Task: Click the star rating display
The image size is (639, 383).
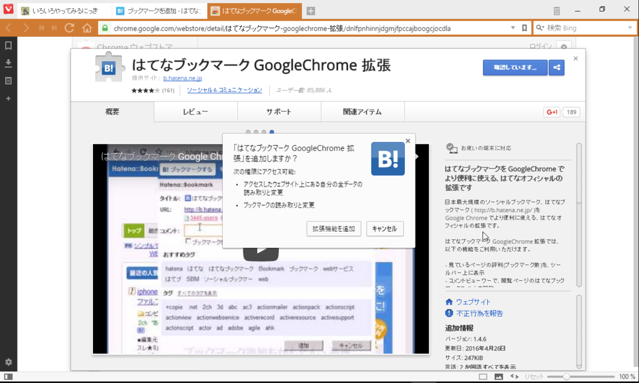Action: click(x=145, y=90)
